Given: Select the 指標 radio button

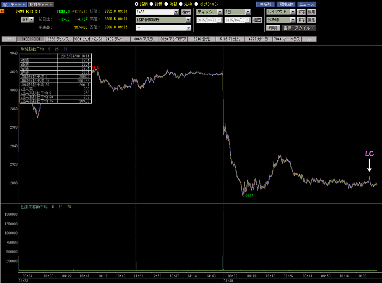Looking at the screenshot, I should (x=151, y=4).
